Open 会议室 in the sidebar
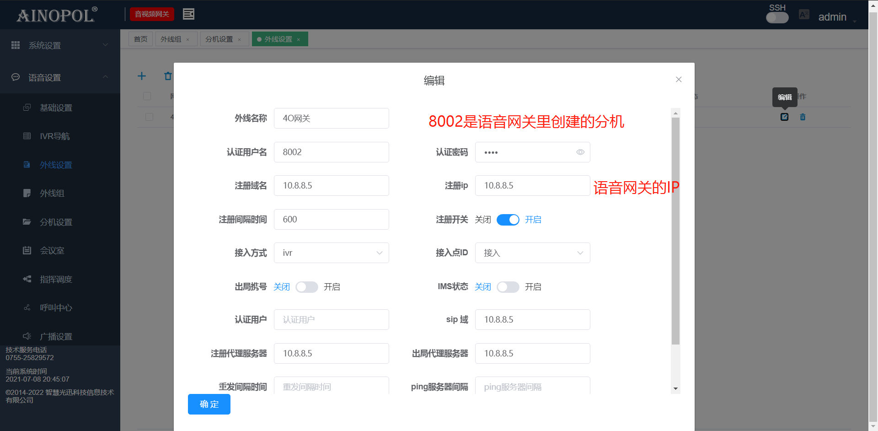This screenshot has width=878, height=431. [52, 251]
